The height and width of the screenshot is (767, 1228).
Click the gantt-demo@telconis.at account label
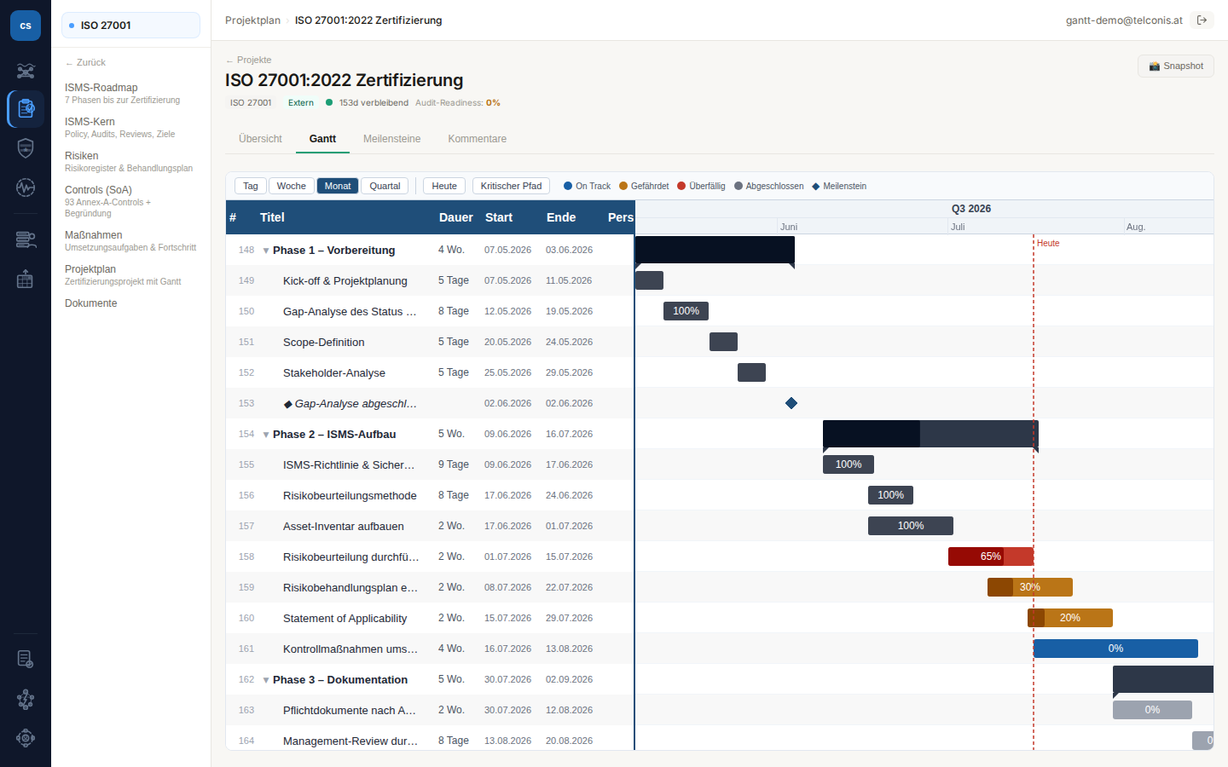click(x=1124, y=20)
